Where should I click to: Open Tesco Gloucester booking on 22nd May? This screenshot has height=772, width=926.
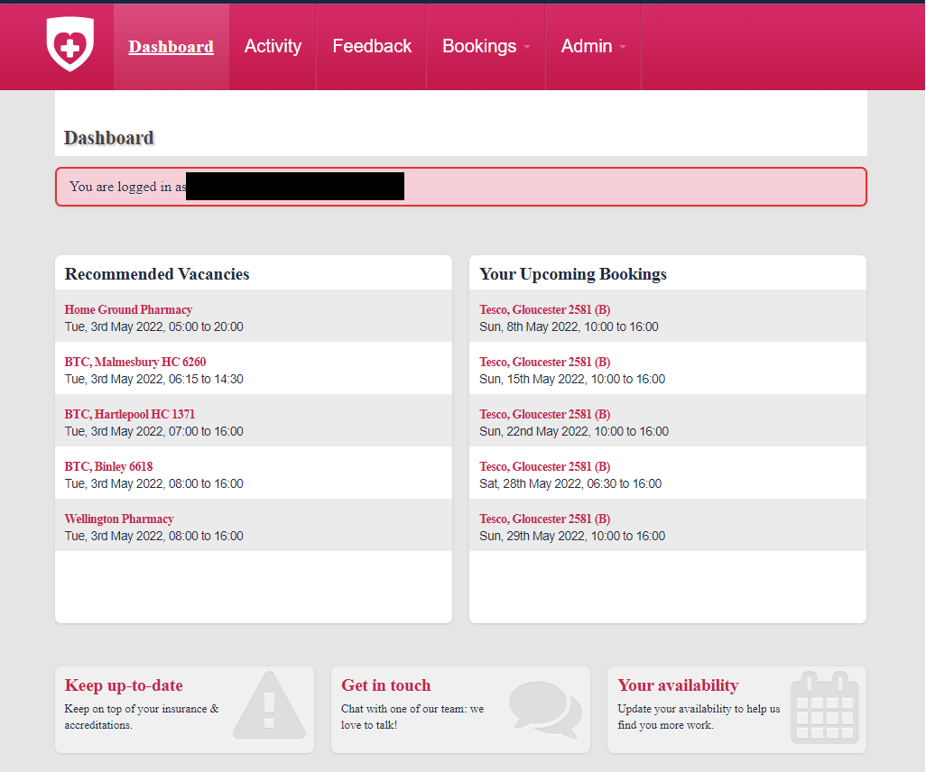tap(544, 414)
